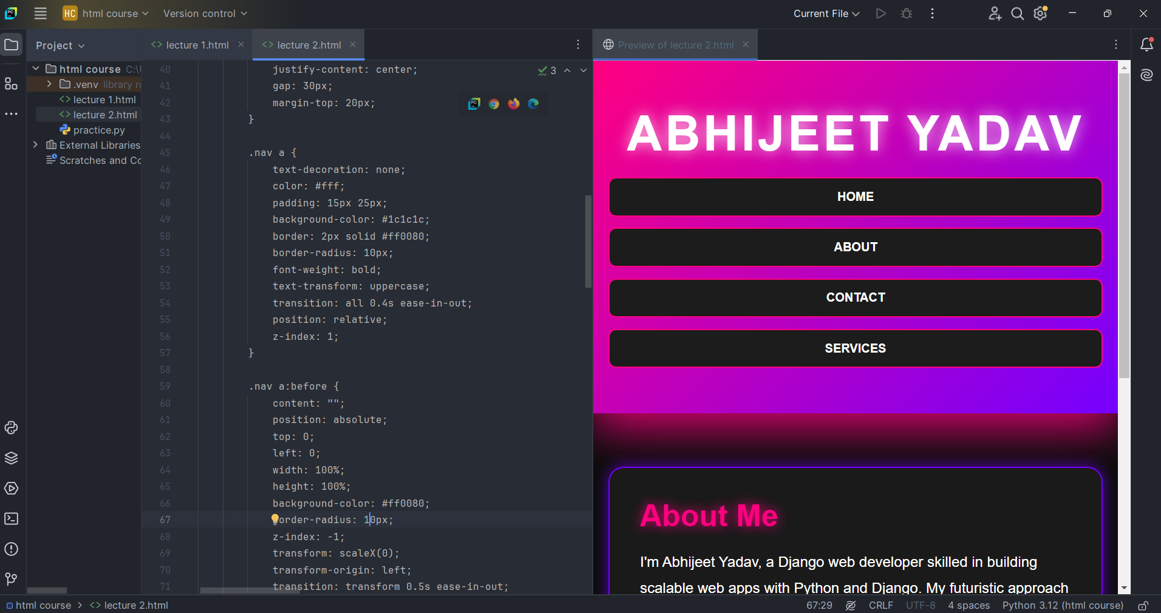Change the CRLF line separator setting
The height and width of the screenshot is (613, 1161).
click(x=880, y=605)
